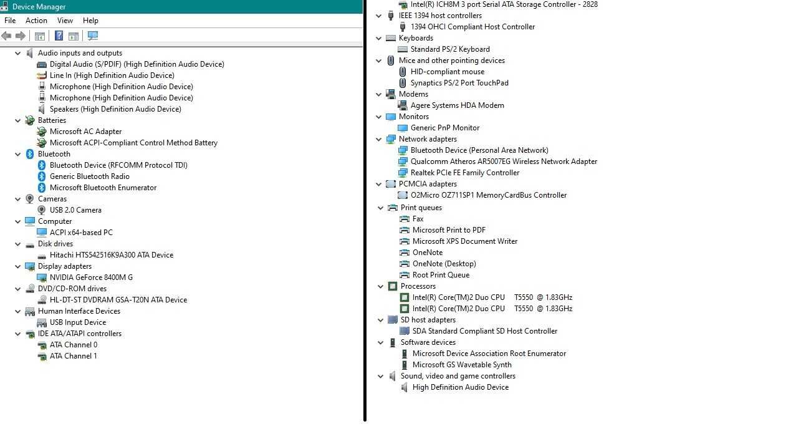Select ATA Channel 0

74,345
